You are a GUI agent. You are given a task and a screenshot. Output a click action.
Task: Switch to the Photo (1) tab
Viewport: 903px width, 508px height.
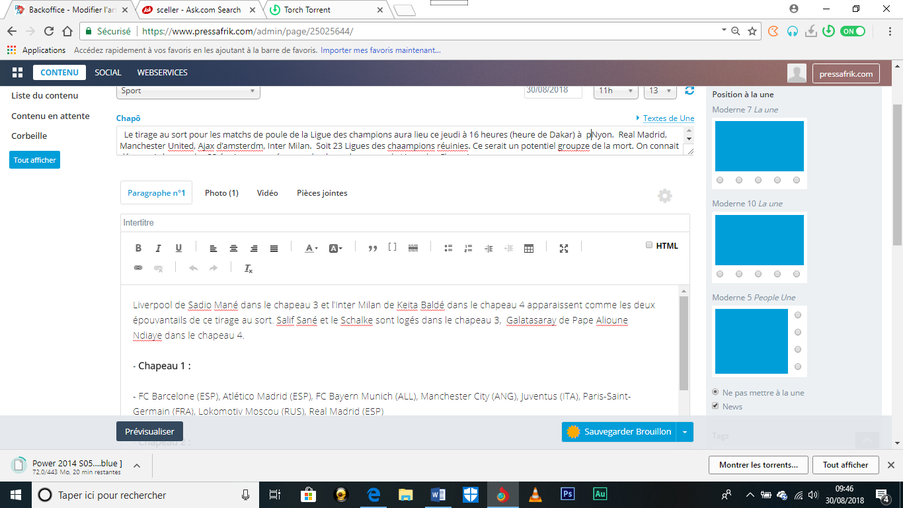point(221,193)
